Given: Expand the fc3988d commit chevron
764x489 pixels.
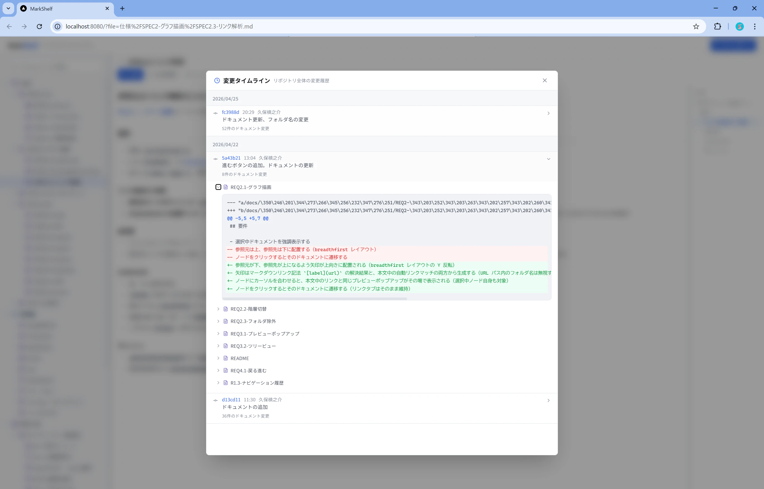Looking at the screenshot, I should click(548, 113).
